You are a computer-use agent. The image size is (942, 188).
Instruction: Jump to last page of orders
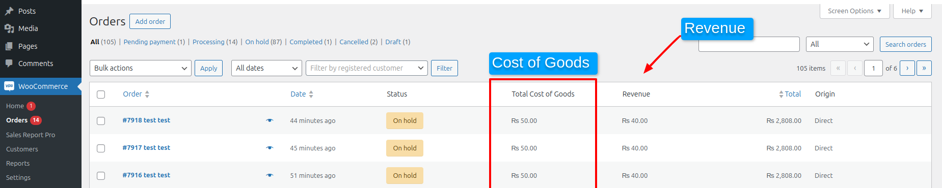(924, 68)
